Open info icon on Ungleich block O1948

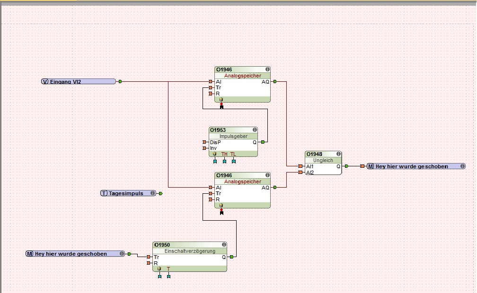(338, 154)
